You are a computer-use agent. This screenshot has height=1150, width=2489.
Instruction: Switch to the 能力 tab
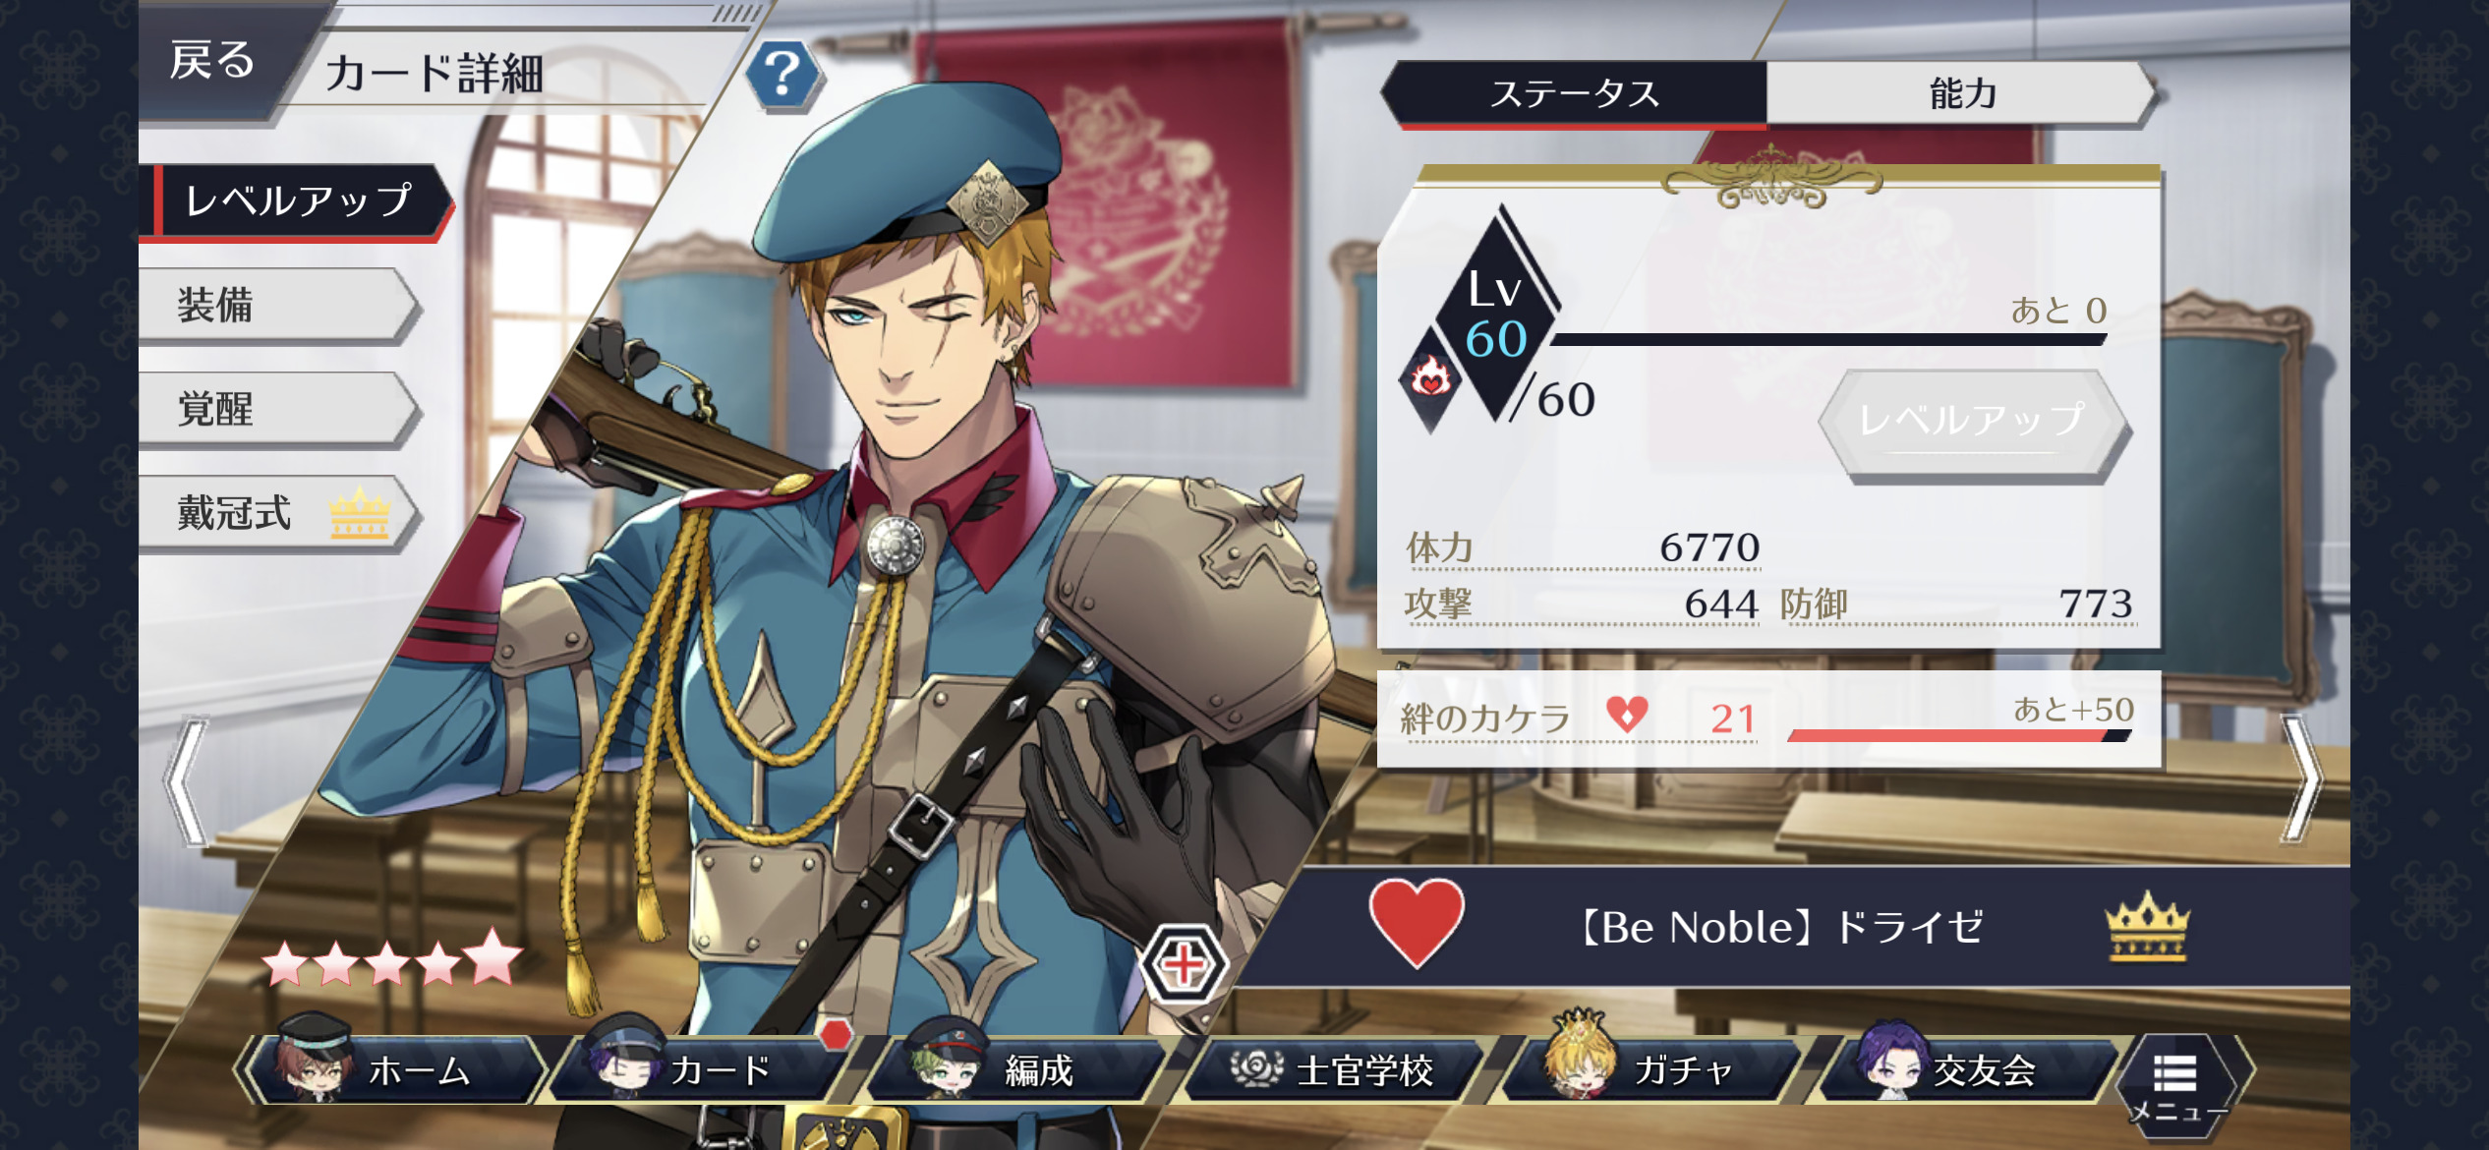click(1961, 94)
